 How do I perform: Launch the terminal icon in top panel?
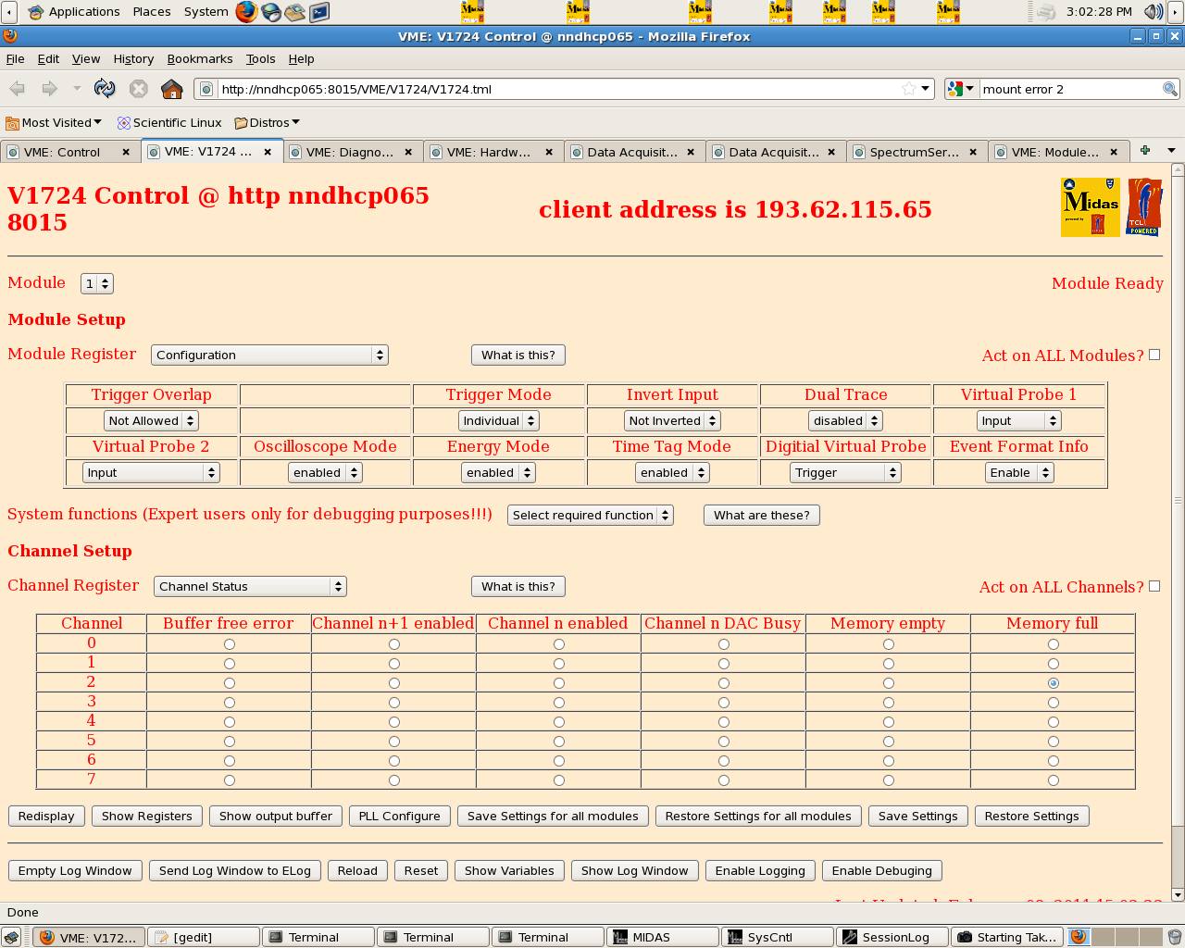coord(319,11)
